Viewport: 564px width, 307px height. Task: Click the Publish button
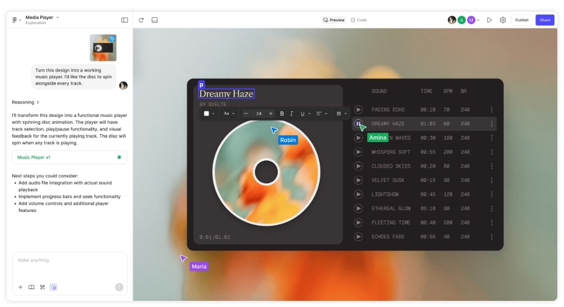click(522, 20)
